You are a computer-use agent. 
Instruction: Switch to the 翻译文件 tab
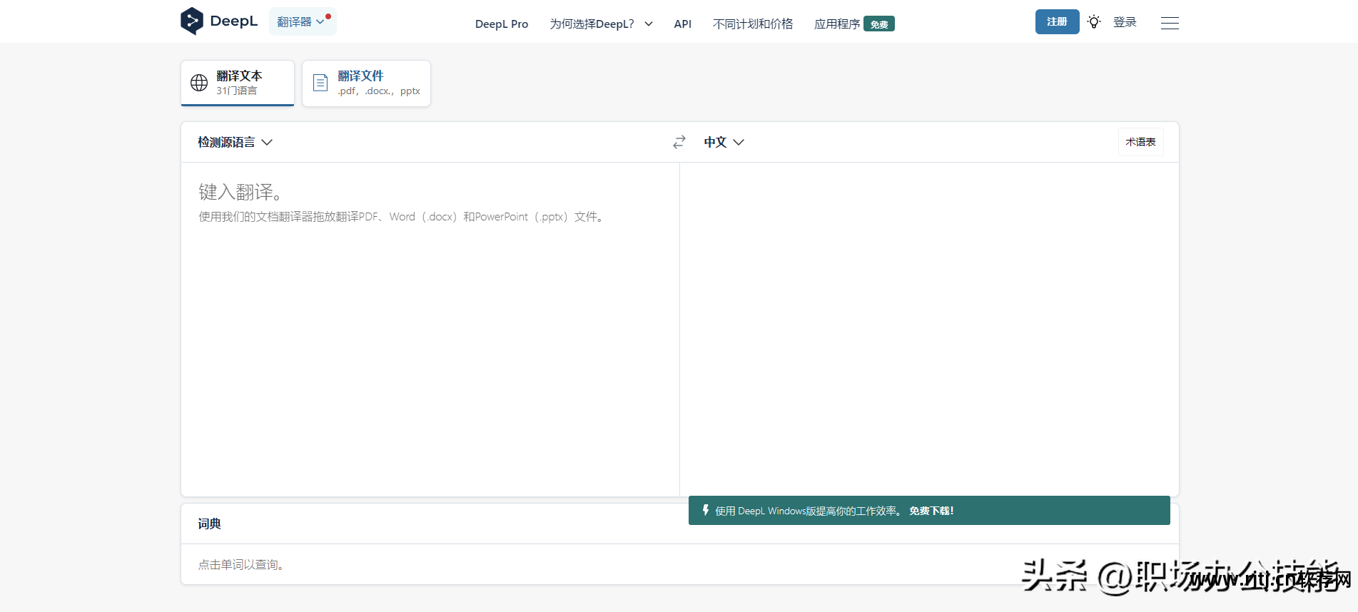366,83
